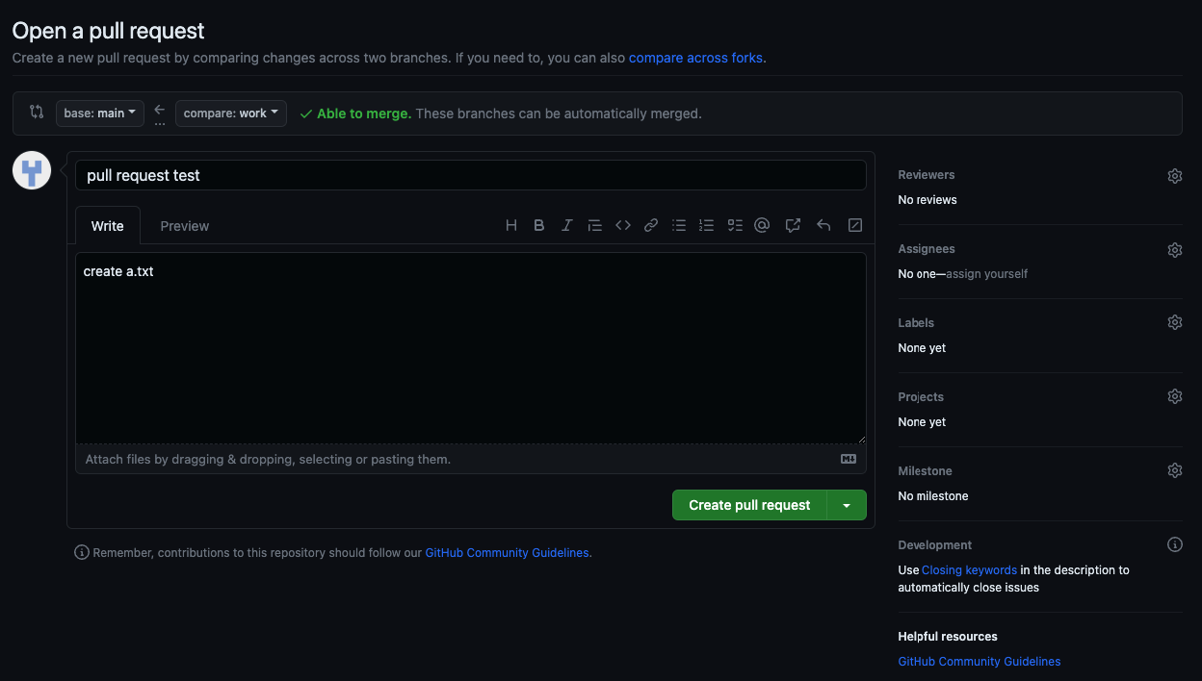This screenshot has height=681, width=1202.
Task: Insert a numbered list
Action: [x=707, y=225]
